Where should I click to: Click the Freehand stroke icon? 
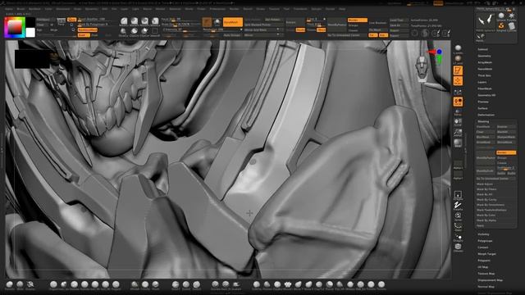pos(458,205)
